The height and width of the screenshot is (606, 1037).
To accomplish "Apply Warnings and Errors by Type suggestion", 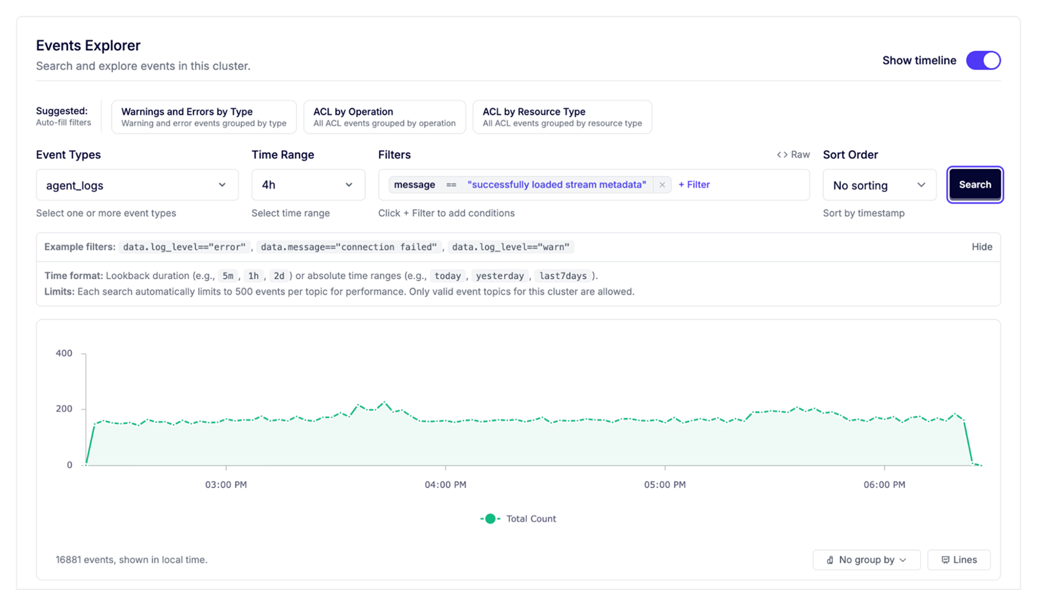I will coord(204,117).
